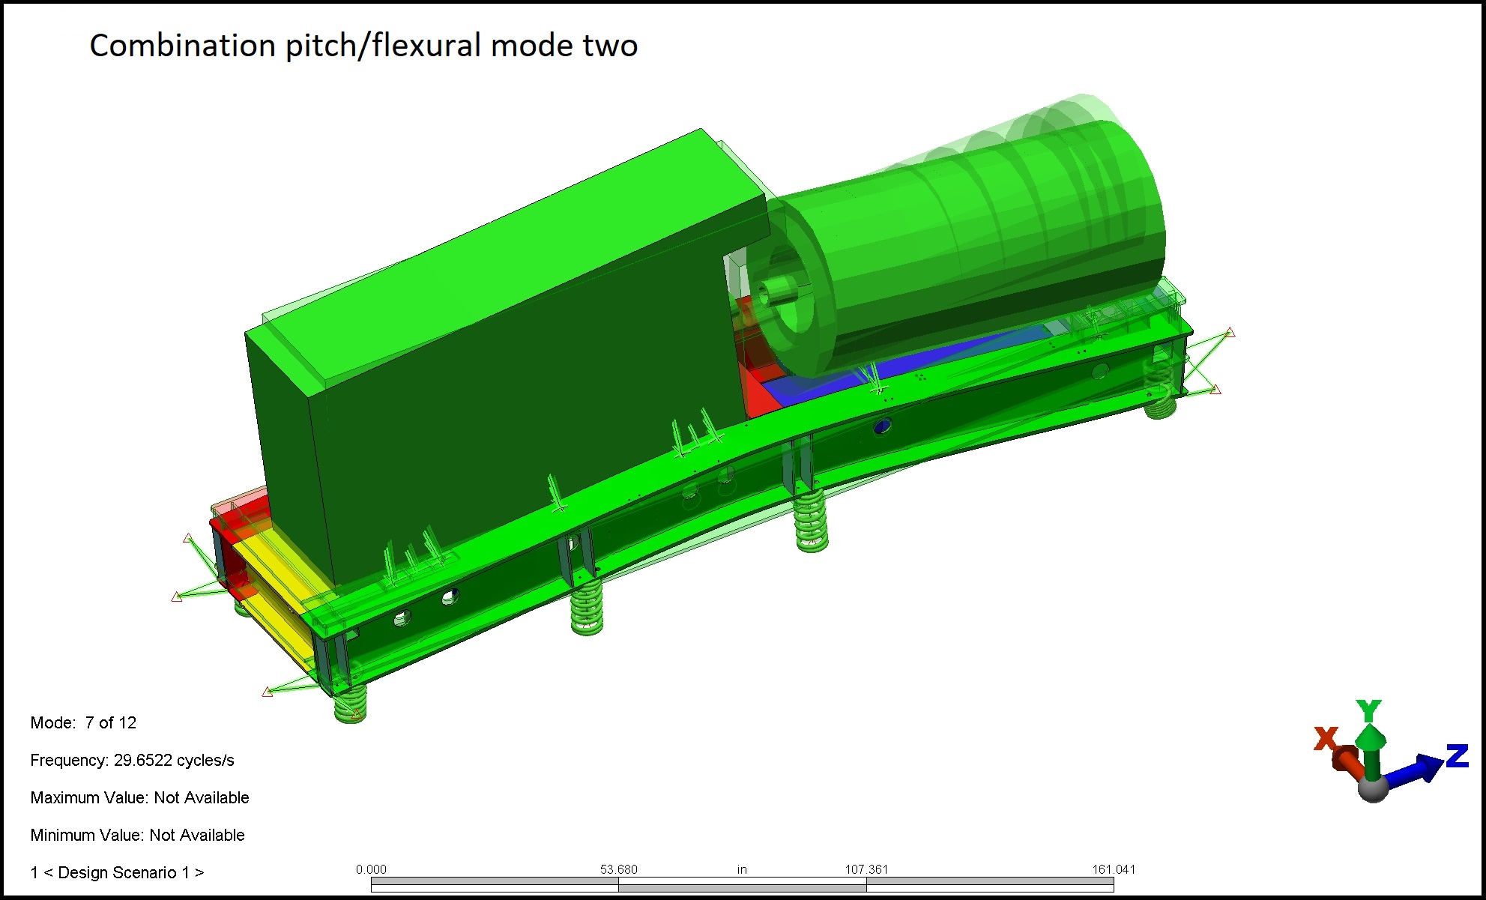1486x900 pixels.
Task: Click the scale bar at 53.680 mark
Action: [618, 884]
